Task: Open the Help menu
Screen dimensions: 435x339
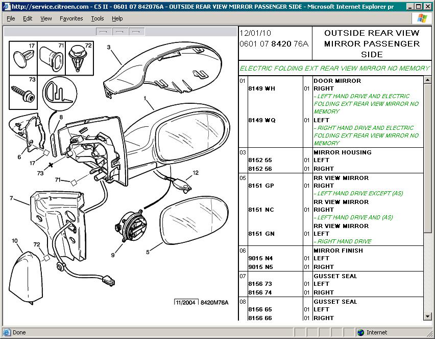Action: [x=117, y=18]
